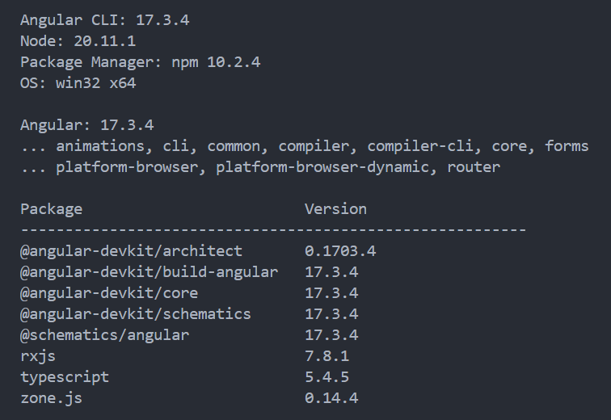Click the @angular-devkit/schematics package name
The height and width of the screenshot is (420, 611).
(x=136, y=314)
